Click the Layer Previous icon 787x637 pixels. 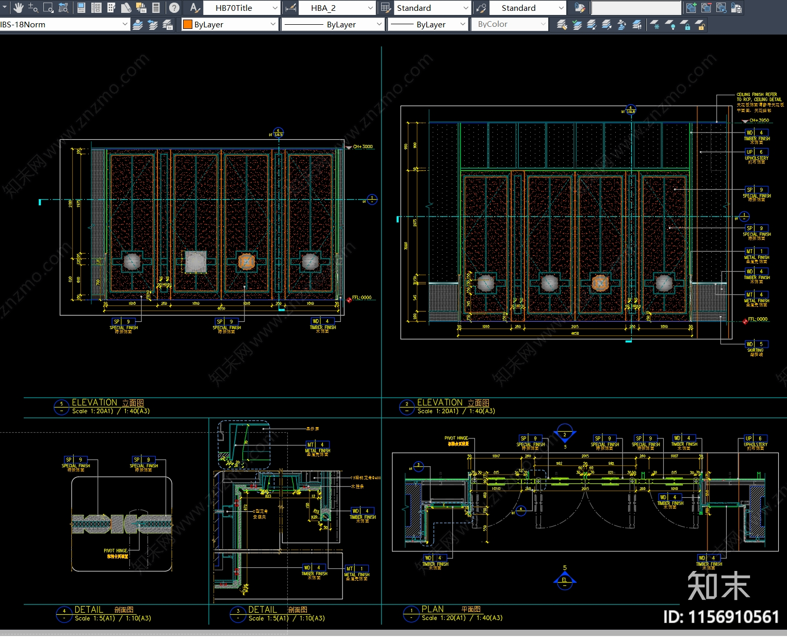point(153,25)
